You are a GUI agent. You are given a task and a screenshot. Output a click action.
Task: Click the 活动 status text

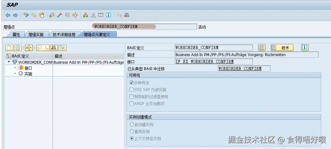click(202, 27)
